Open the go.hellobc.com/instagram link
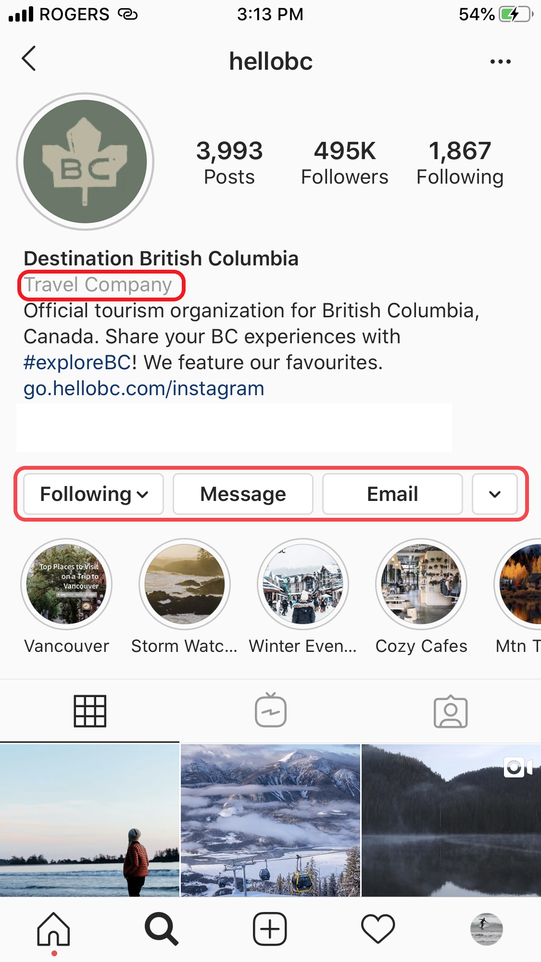 pyautogui.click(x=144, y=388)
